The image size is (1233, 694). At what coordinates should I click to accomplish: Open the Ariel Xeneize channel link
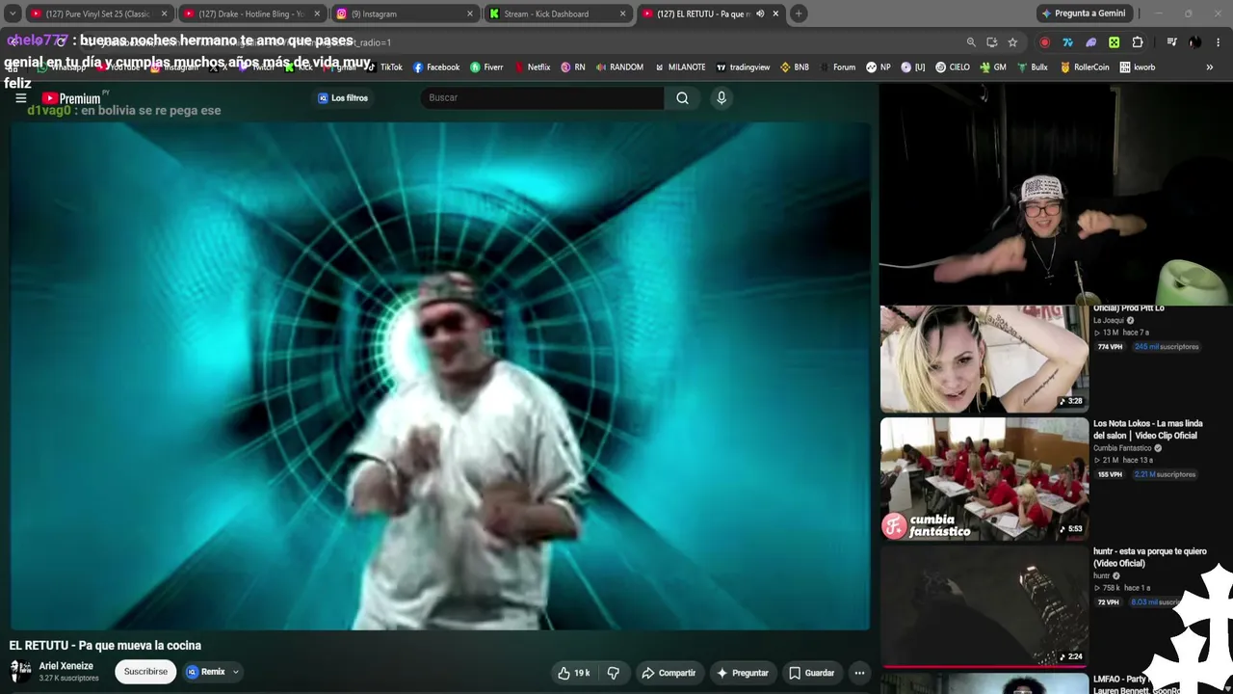point(66,666)
